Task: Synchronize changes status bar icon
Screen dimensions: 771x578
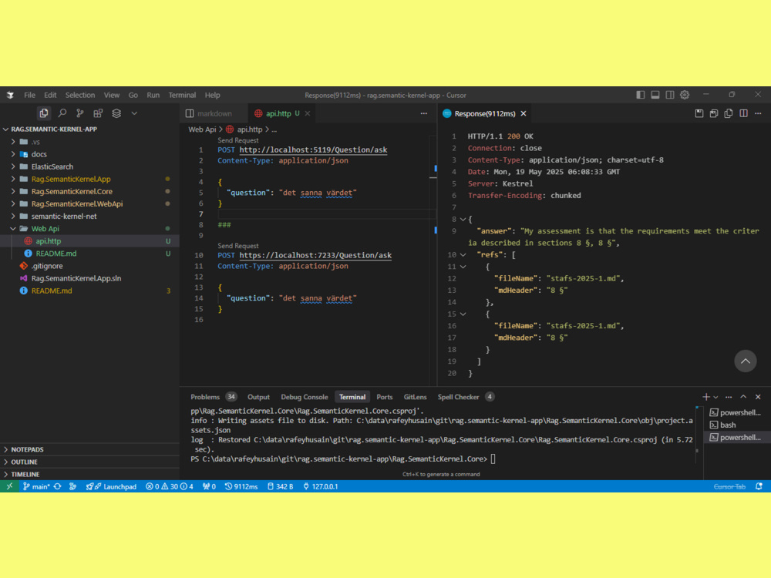Action: tap(58, 486)
